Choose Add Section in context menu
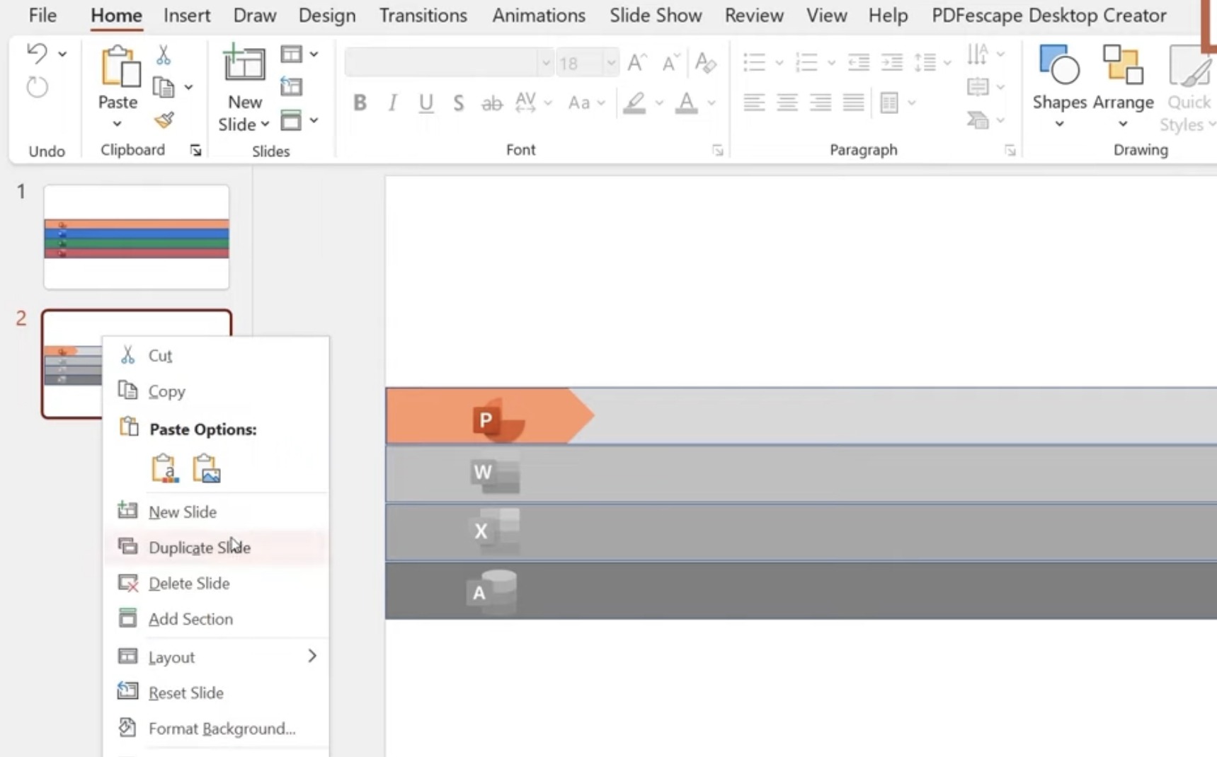Screen dimensions: 1217x757 coord(216,619)
